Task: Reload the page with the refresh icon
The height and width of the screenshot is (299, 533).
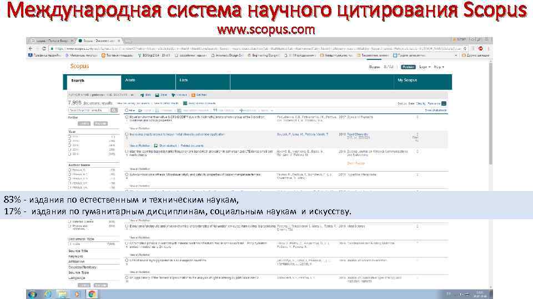Action: (x=44, y=49)
